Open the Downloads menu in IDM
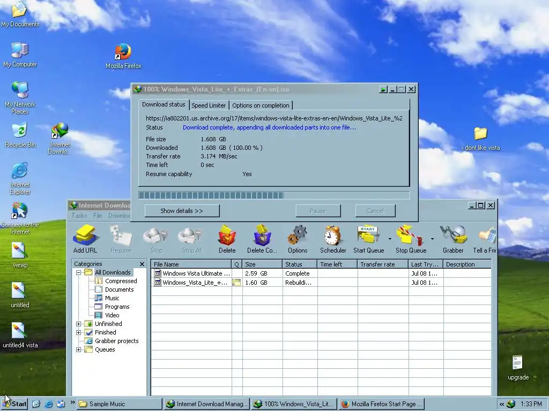This screenshot has width=549, height=411. point(119,216)
